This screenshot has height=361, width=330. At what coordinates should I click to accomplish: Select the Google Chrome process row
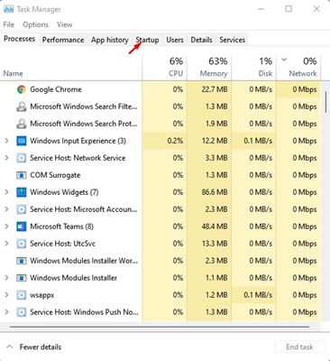160,89
